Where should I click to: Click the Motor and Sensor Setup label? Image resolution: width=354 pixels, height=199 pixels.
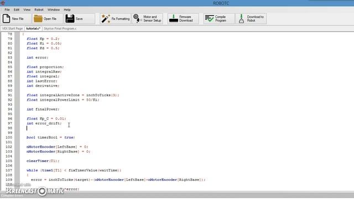tap(152, 18)
